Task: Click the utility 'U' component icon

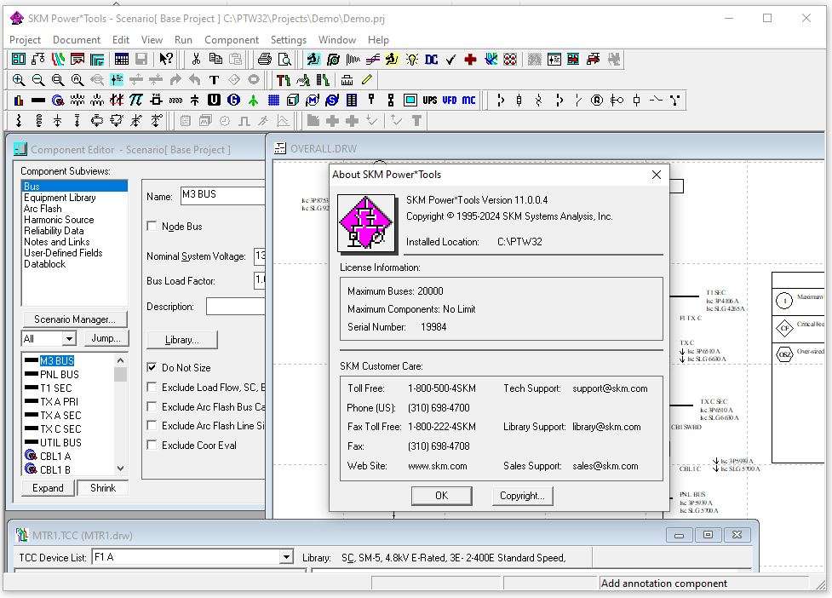Action: pyautogui.click(x=214, y=100)
